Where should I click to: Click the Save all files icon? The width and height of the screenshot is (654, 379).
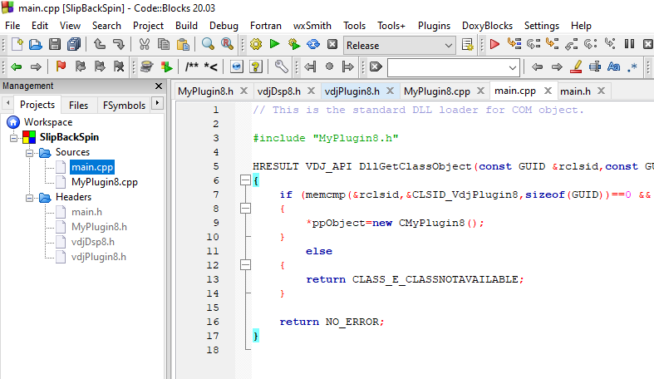(x=72, y=44)
